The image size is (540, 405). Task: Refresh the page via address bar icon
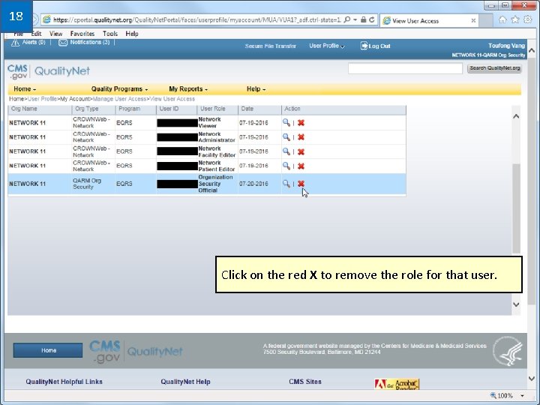(371, 20)
